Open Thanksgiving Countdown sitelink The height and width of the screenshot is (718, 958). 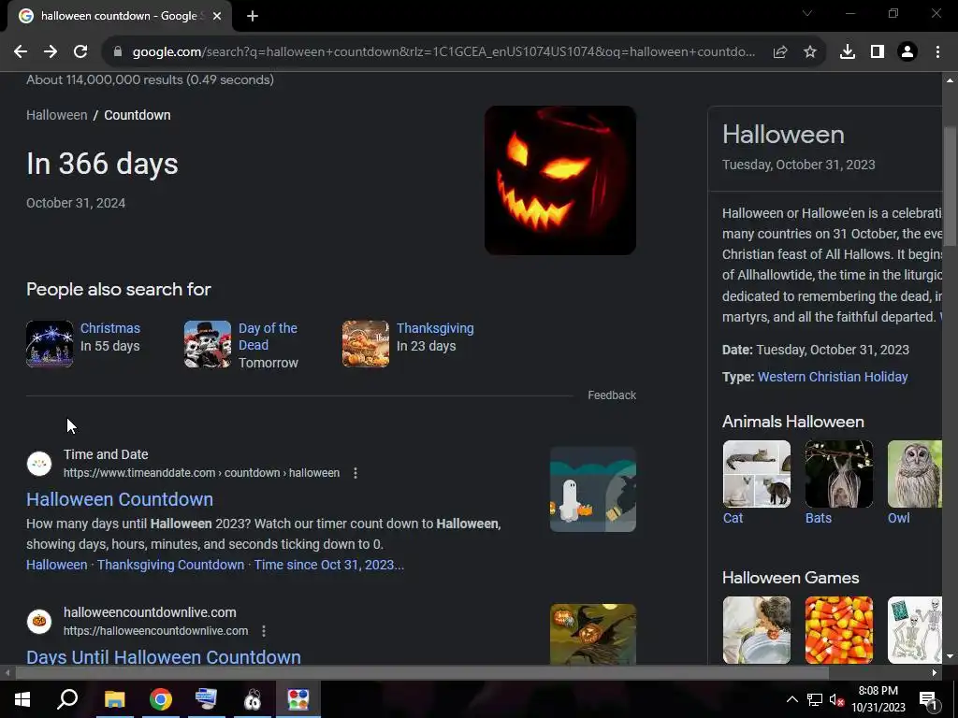pos(170,565)
